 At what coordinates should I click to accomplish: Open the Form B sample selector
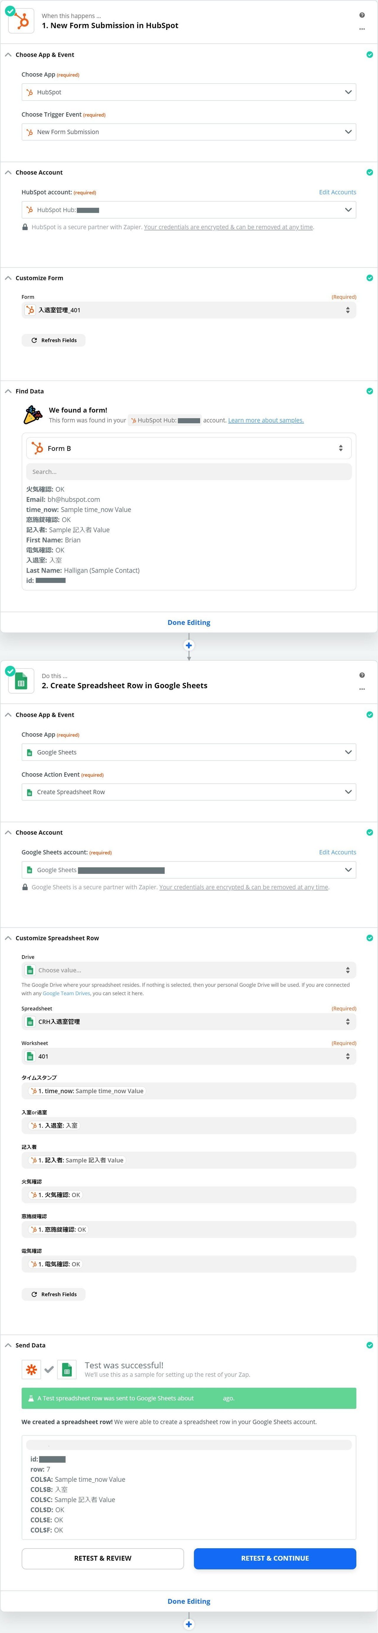pyautogui.click(x=189, y=448)
